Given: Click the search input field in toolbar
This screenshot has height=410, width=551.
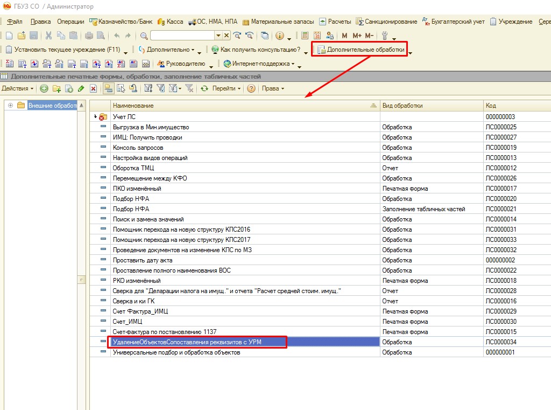Looking at the screenshot, I should (182, 36).
